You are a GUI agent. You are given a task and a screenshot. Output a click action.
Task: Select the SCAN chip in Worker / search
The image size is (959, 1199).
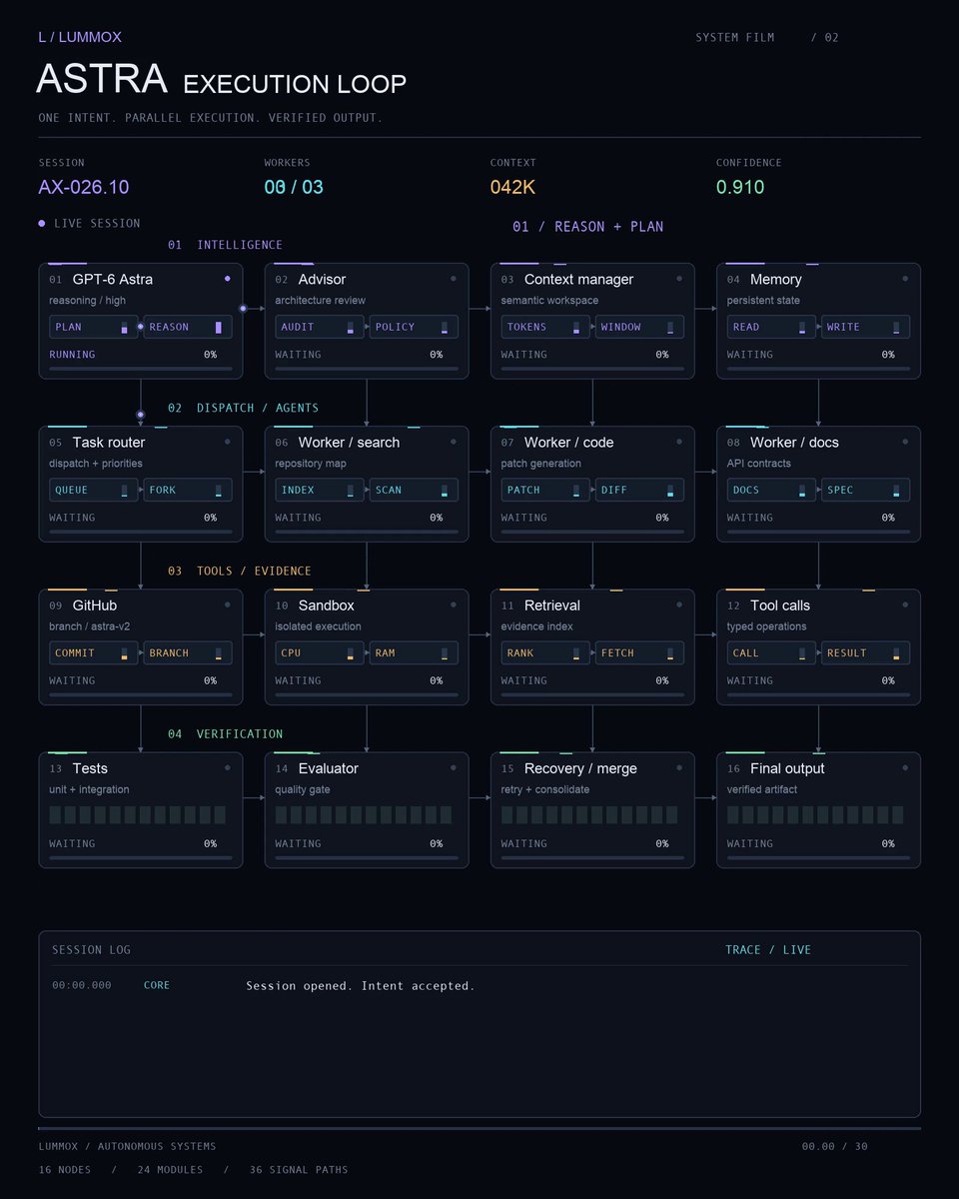(x=414, y=490)
